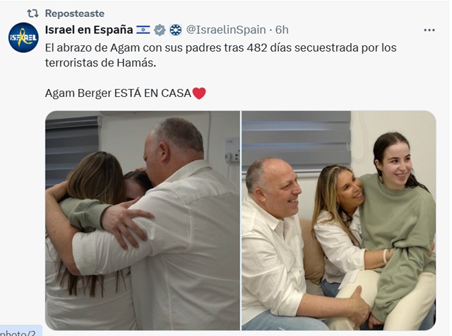Screen dimensions: 452x336
Task: Click the repost arrows icon above the post
Action: [32, 13]
